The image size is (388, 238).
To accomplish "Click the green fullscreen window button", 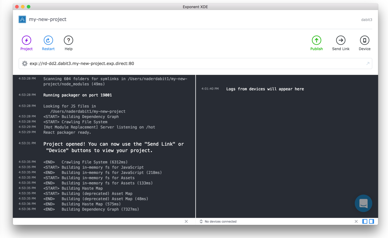I will click(29, 7).
